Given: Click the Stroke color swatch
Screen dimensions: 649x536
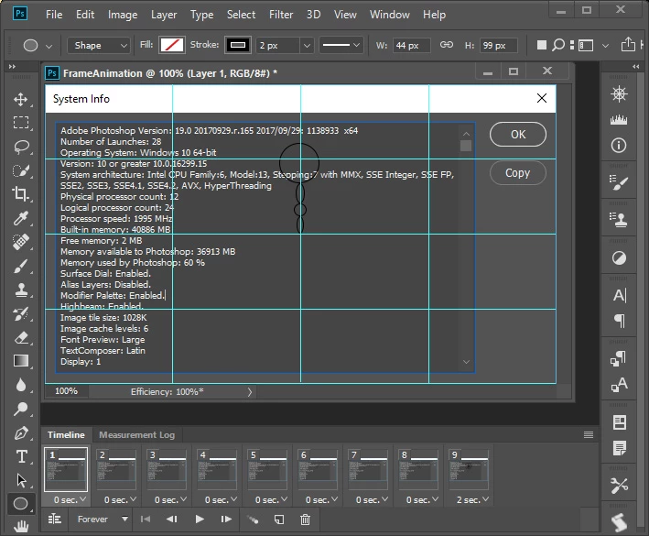Looking at the screenshot, I should point(238,45).
